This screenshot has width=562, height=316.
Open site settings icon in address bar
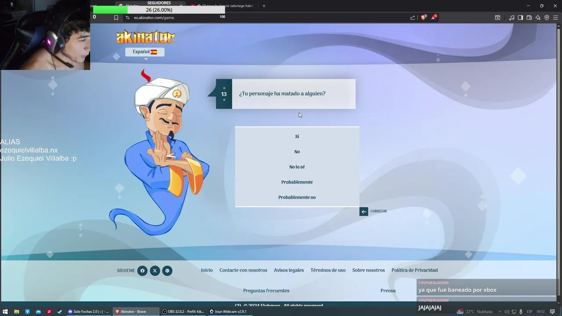127,18
